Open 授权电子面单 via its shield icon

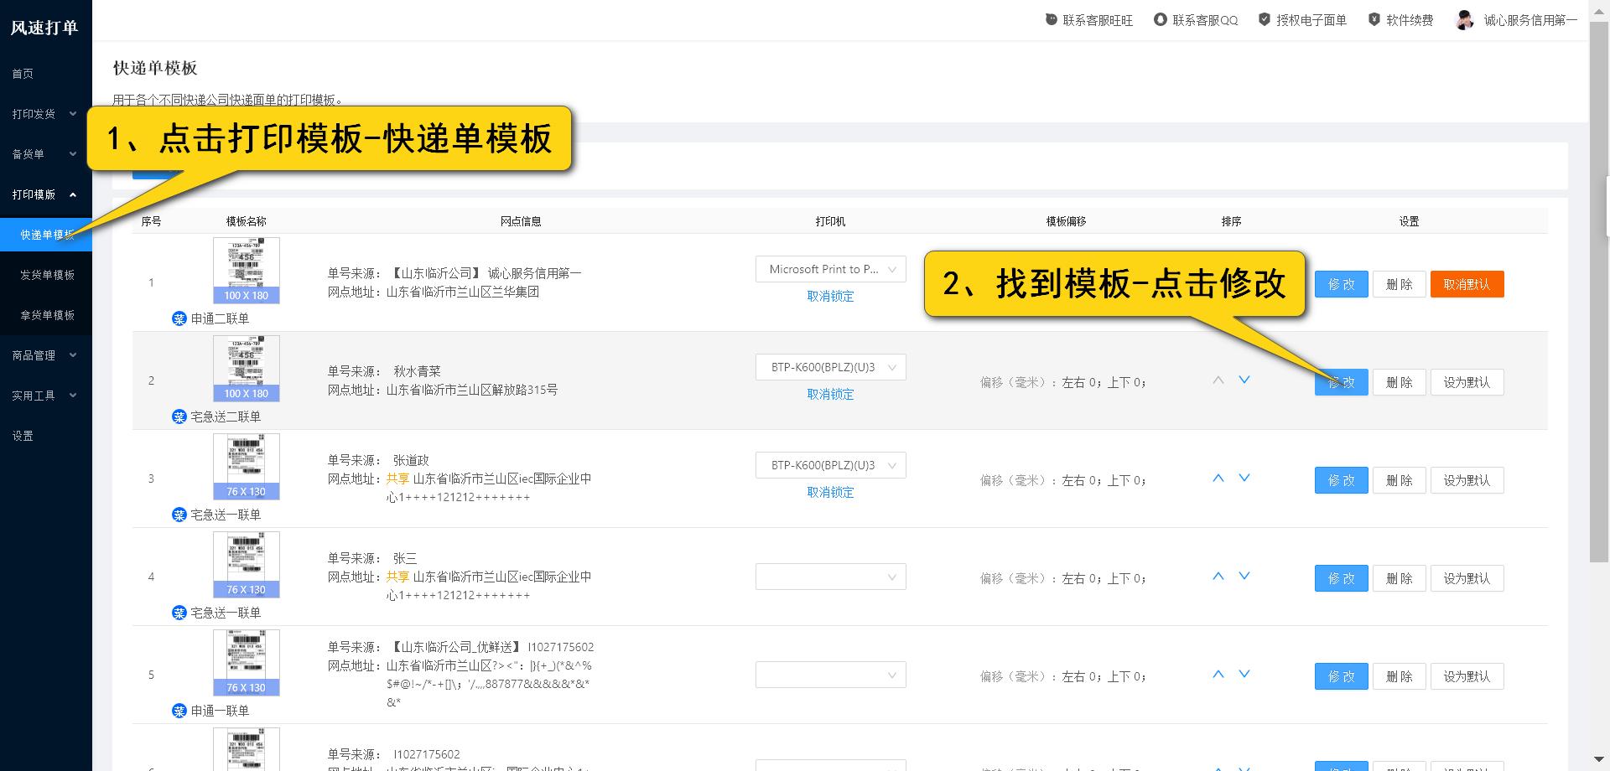point(1263,18)
